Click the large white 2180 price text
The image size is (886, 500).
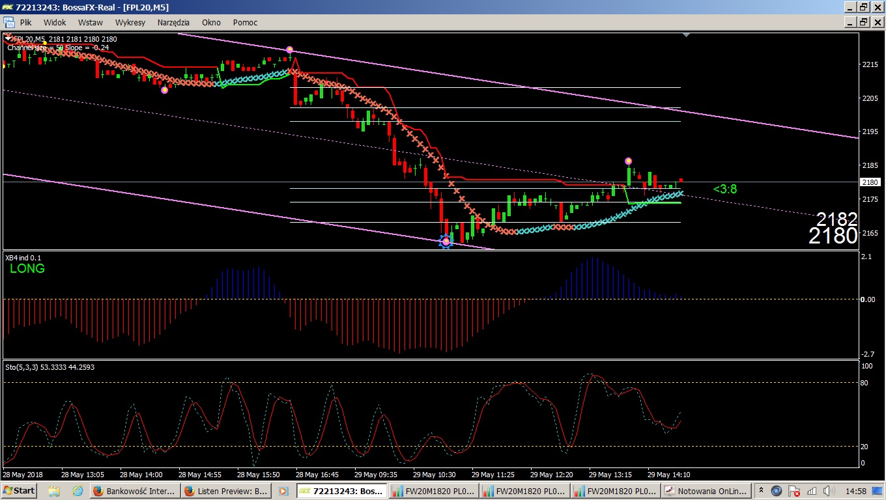[x=833, y=236]
